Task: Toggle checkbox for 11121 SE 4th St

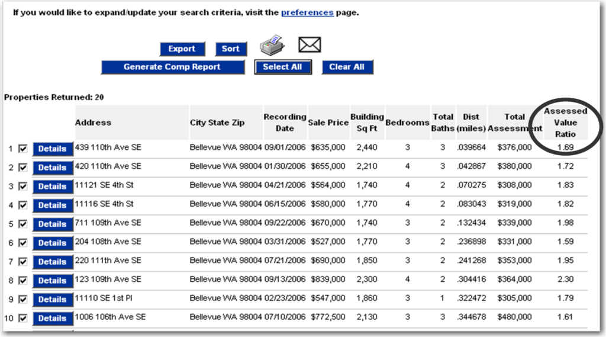Action: (x=23, y=187)
